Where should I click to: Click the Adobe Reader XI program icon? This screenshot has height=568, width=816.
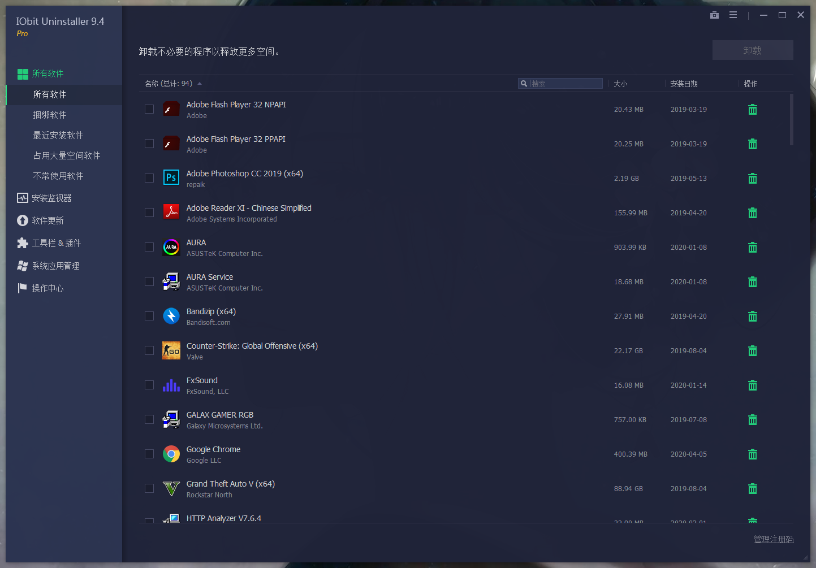point(171,213)
